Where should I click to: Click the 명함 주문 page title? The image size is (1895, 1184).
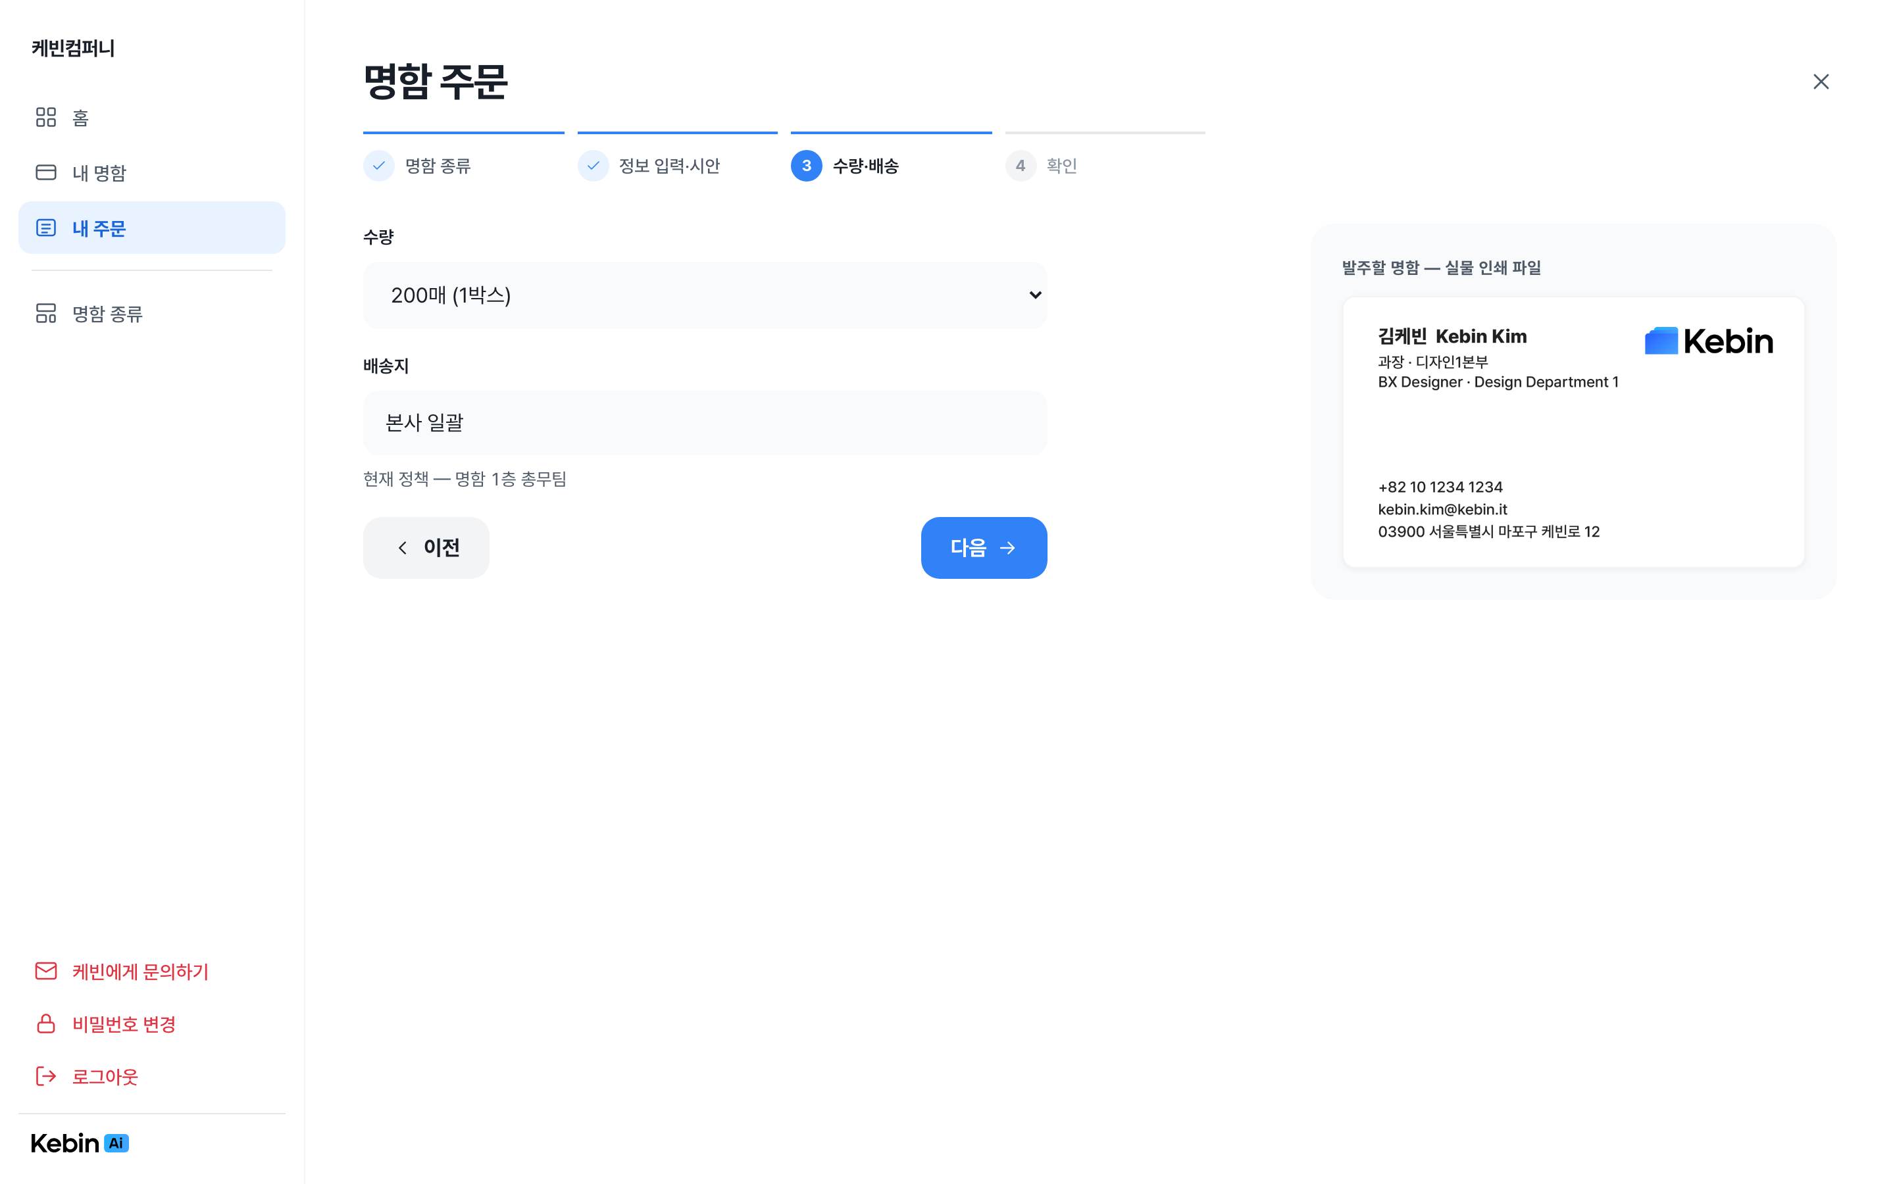436,82
